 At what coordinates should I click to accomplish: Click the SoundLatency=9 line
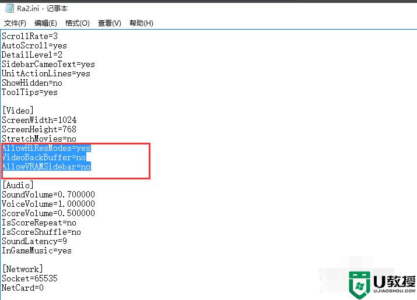[34, 241]
